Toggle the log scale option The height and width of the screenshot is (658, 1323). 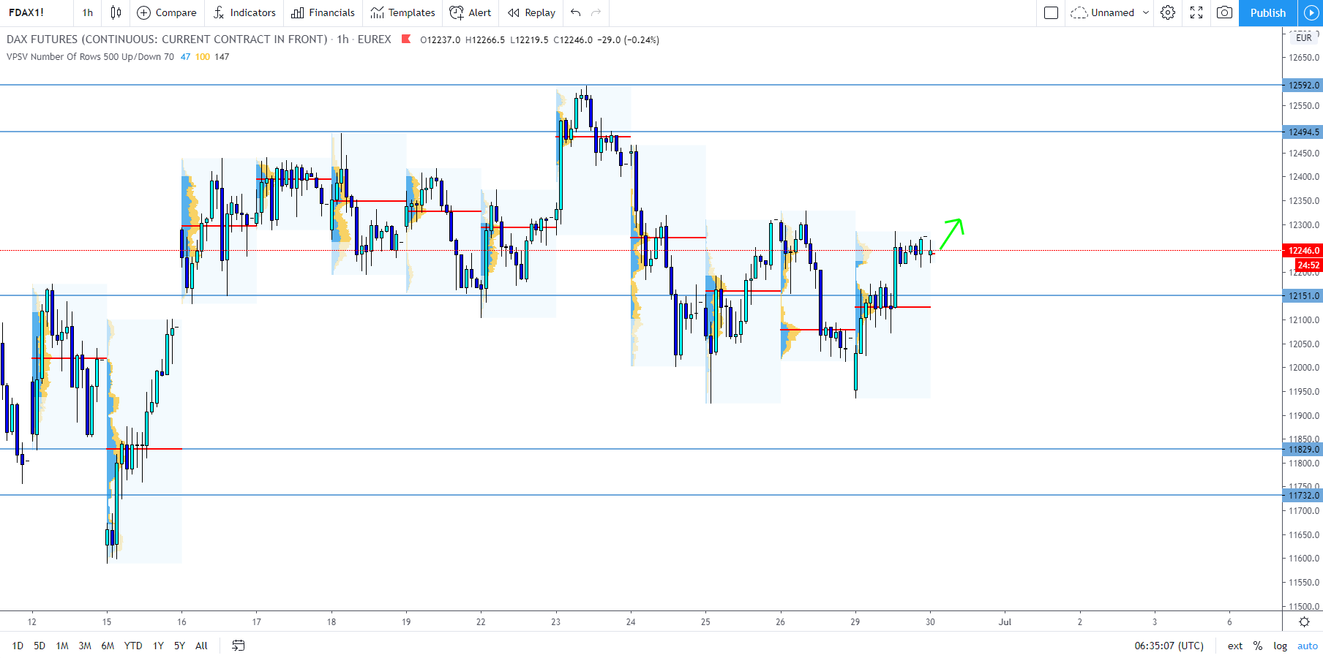[1280, 646]
